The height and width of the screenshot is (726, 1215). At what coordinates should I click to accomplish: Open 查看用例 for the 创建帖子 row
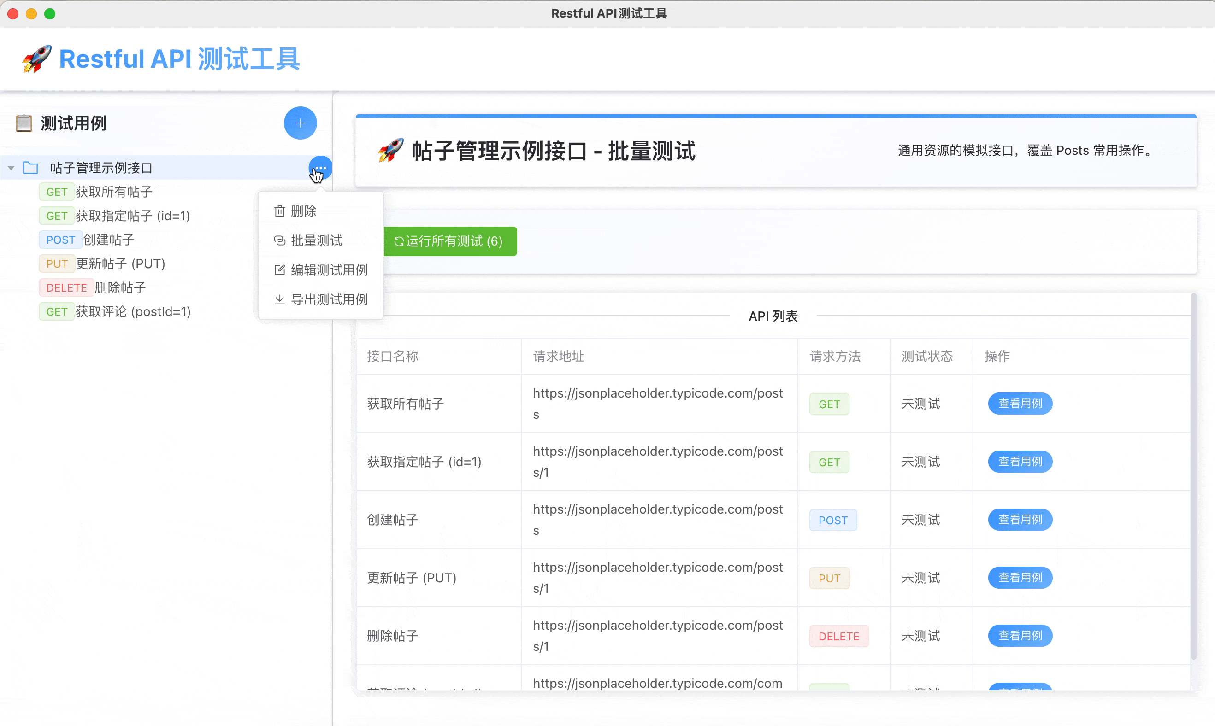[1020, 520]
